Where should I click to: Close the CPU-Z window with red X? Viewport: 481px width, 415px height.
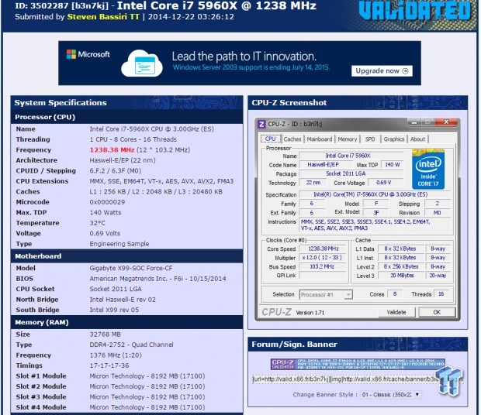pos(446,122)
